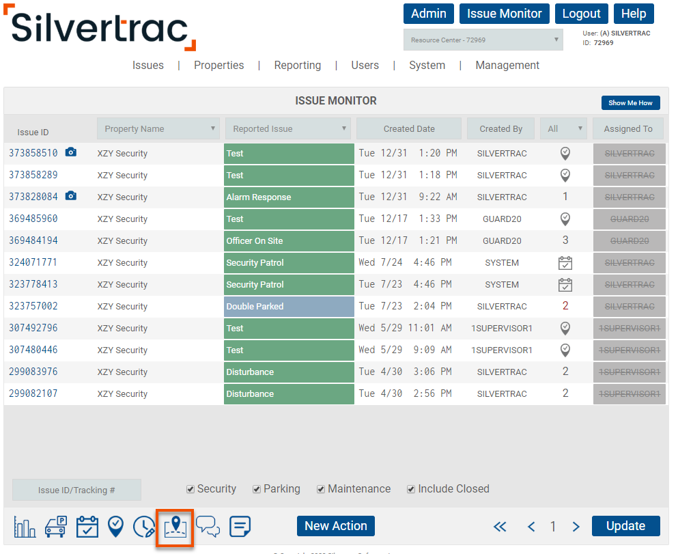Click the Issue Monitor button

click(x=504, y=14)
